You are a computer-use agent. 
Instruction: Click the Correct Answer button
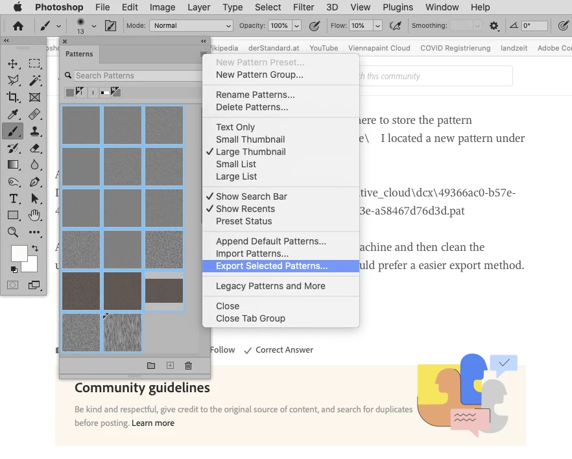coord(279,350)
